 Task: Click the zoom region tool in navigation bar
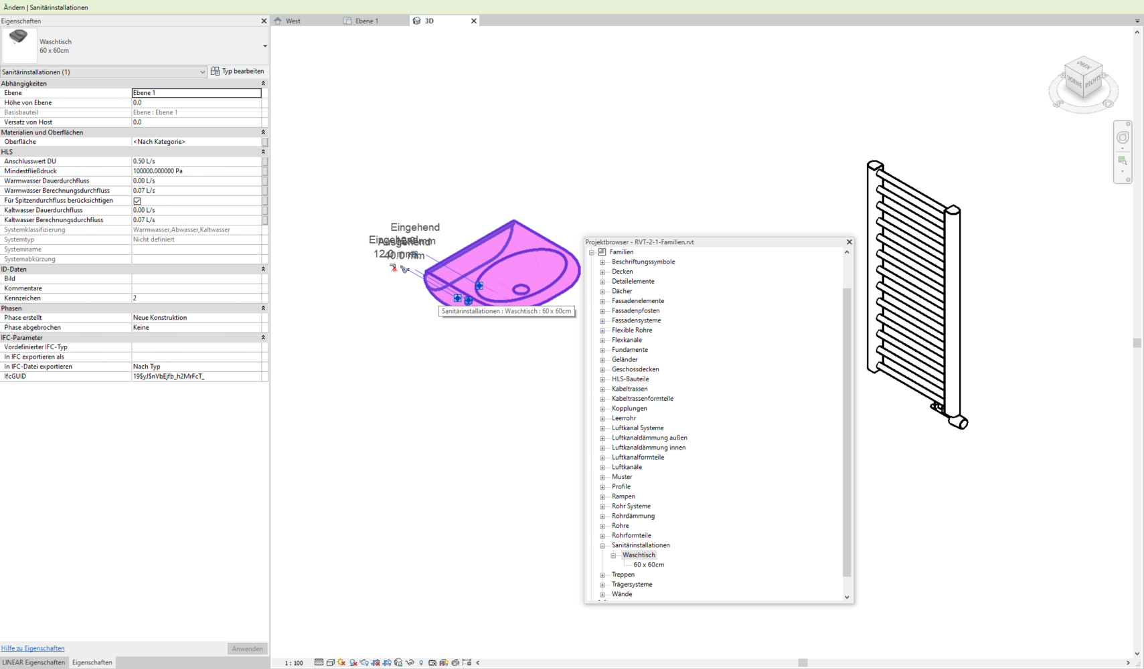(x=1123, y=161)
